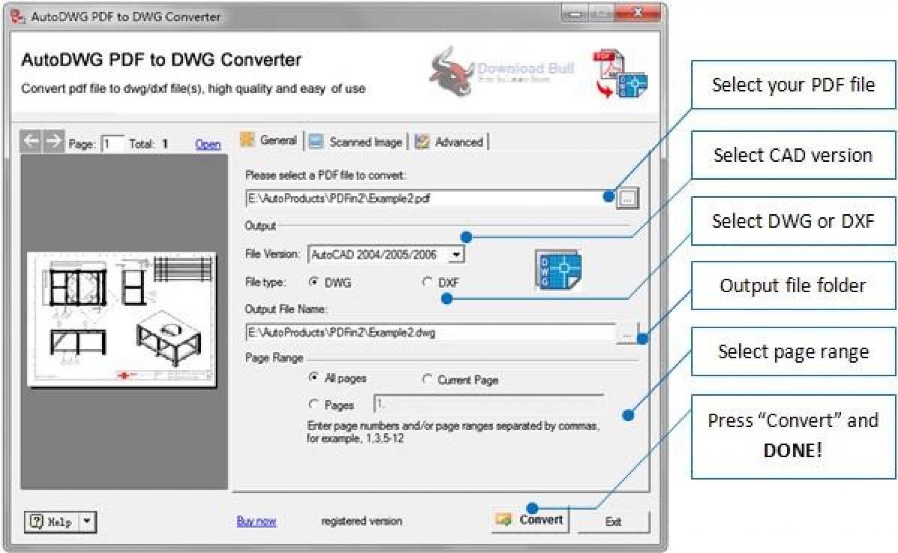Switch to the Scanned Image tab

[356, 142]
